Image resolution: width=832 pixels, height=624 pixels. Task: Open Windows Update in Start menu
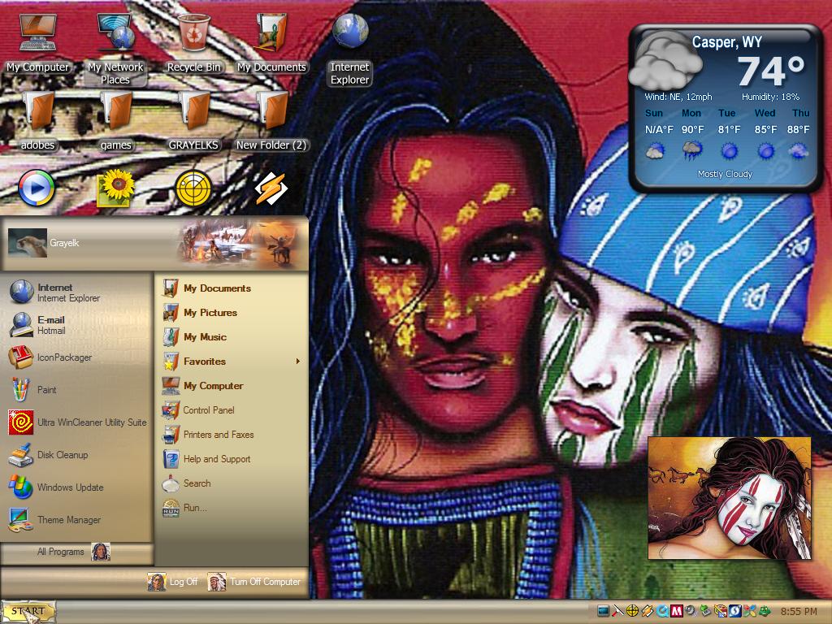77,487
